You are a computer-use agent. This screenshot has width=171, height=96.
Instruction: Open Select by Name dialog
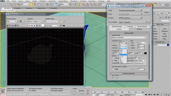click(x=35, y=5)
